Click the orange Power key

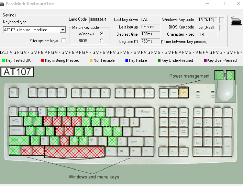point(183,93)
